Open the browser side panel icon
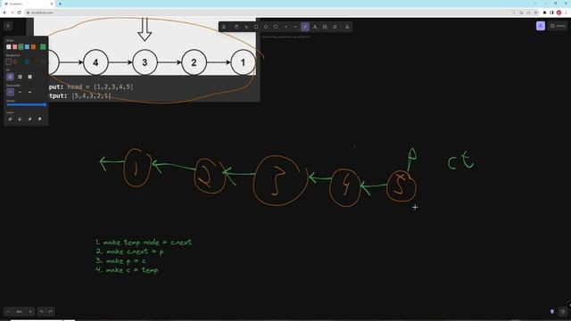571x321 pixels. pyautogui.click(x=551, y=12)
